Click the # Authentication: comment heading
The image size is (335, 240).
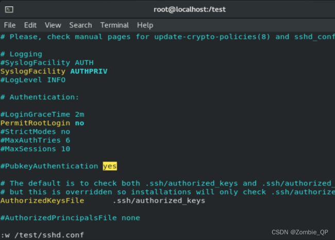coord(40,97)
